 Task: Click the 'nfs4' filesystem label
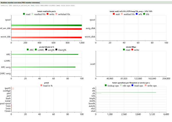pos(93,111)
